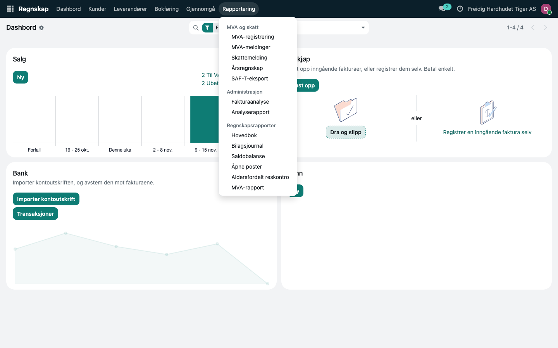Open the activities clock icon
Screen dimensions: 558x348
tap(460, 9)
